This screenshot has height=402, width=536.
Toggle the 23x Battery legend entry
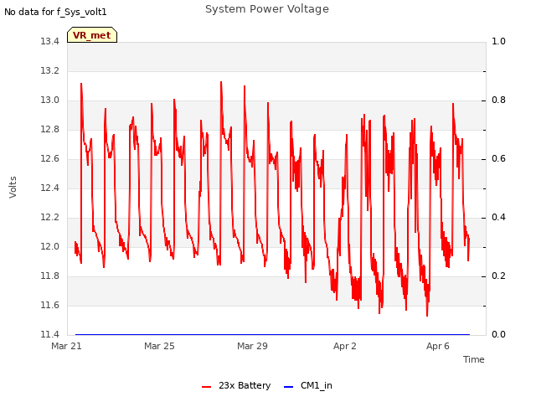(x=236, y=385)
